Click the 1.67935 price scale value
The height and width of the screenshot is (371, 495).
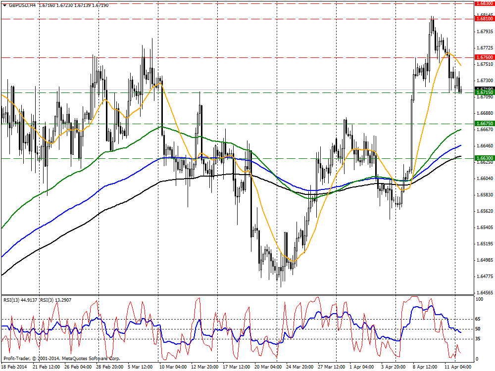[x=484, y=32]
